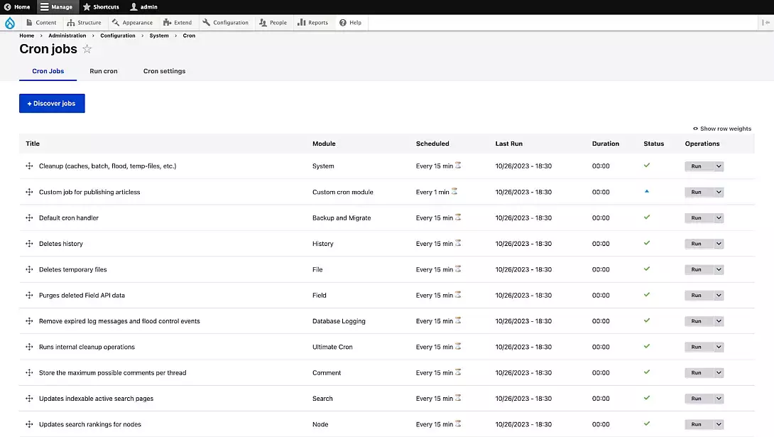Expand Run dropdown for Cleanup job
Screen dimensions: 774x437
click(x=719, y=166)
